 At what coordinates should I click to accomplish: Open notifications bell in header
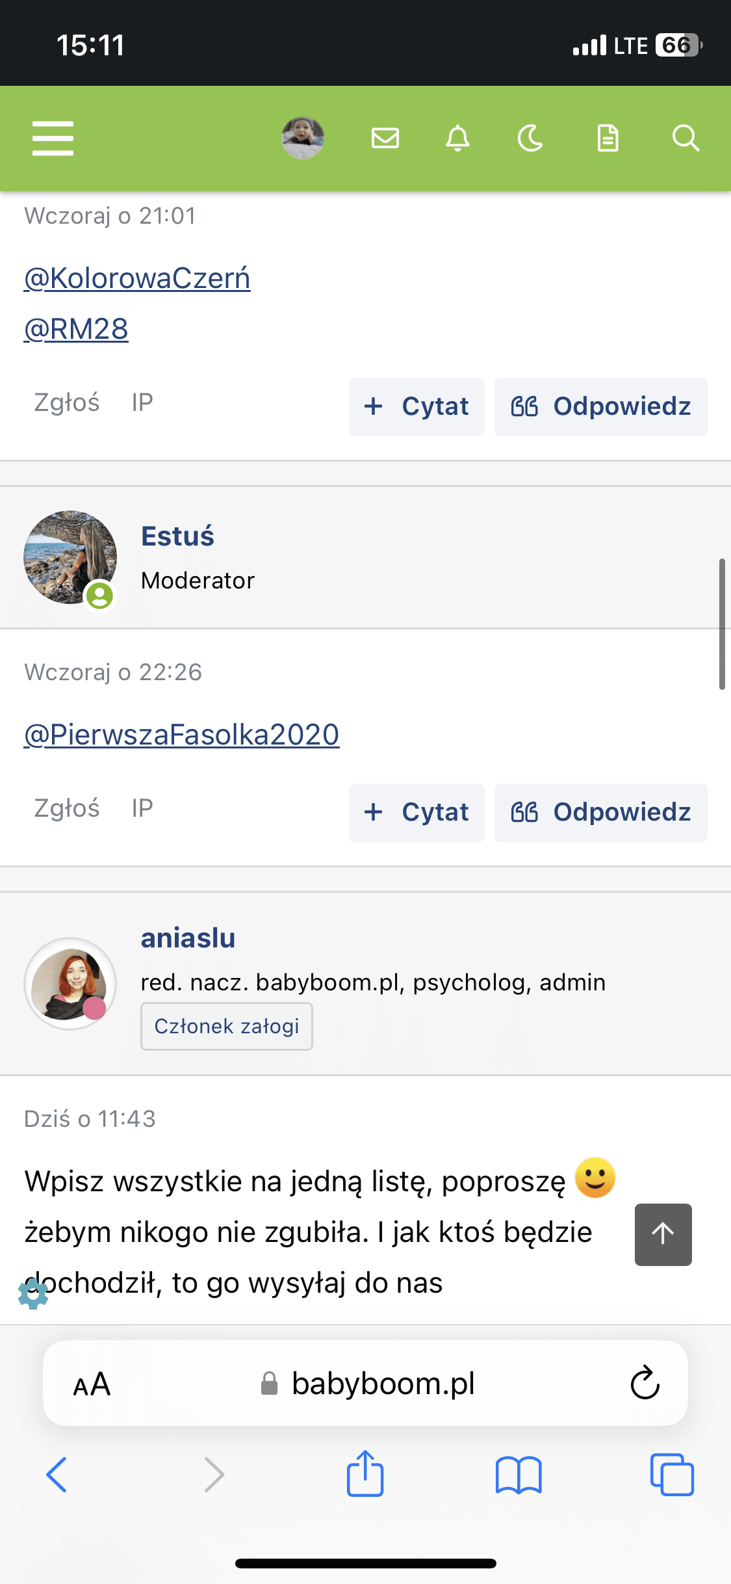click(457, 138)
